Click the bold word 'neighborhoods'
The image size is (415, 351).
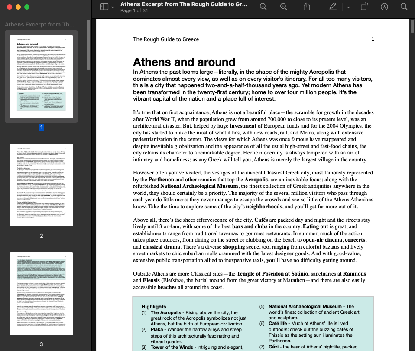click(264, 207)
